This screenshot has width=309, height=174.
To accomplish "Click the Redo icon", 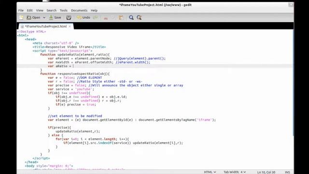I will 96,17.
